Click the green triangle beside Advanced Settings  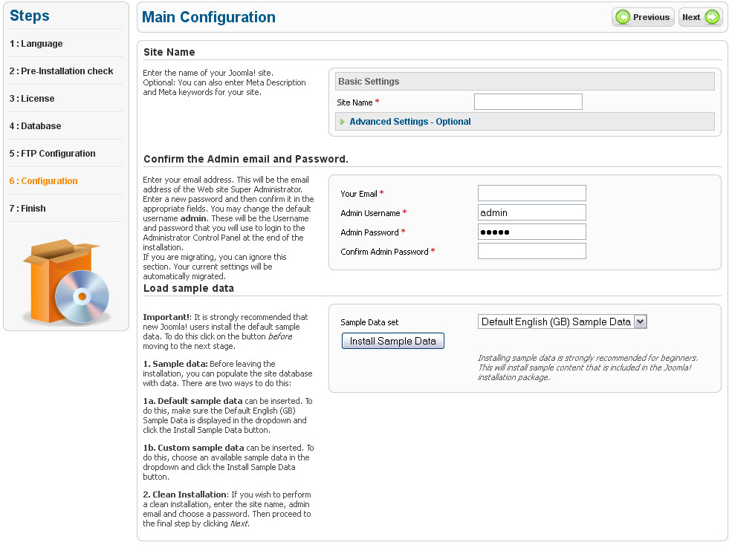(x=343, y=122)
